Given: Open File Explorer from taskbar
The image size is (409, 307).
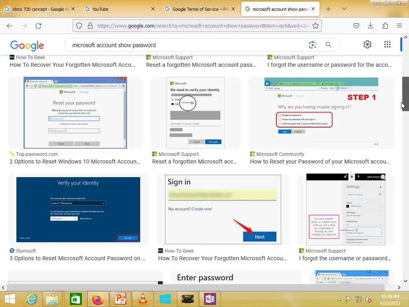Looking at the screenshot, I should tap(52, 299).
